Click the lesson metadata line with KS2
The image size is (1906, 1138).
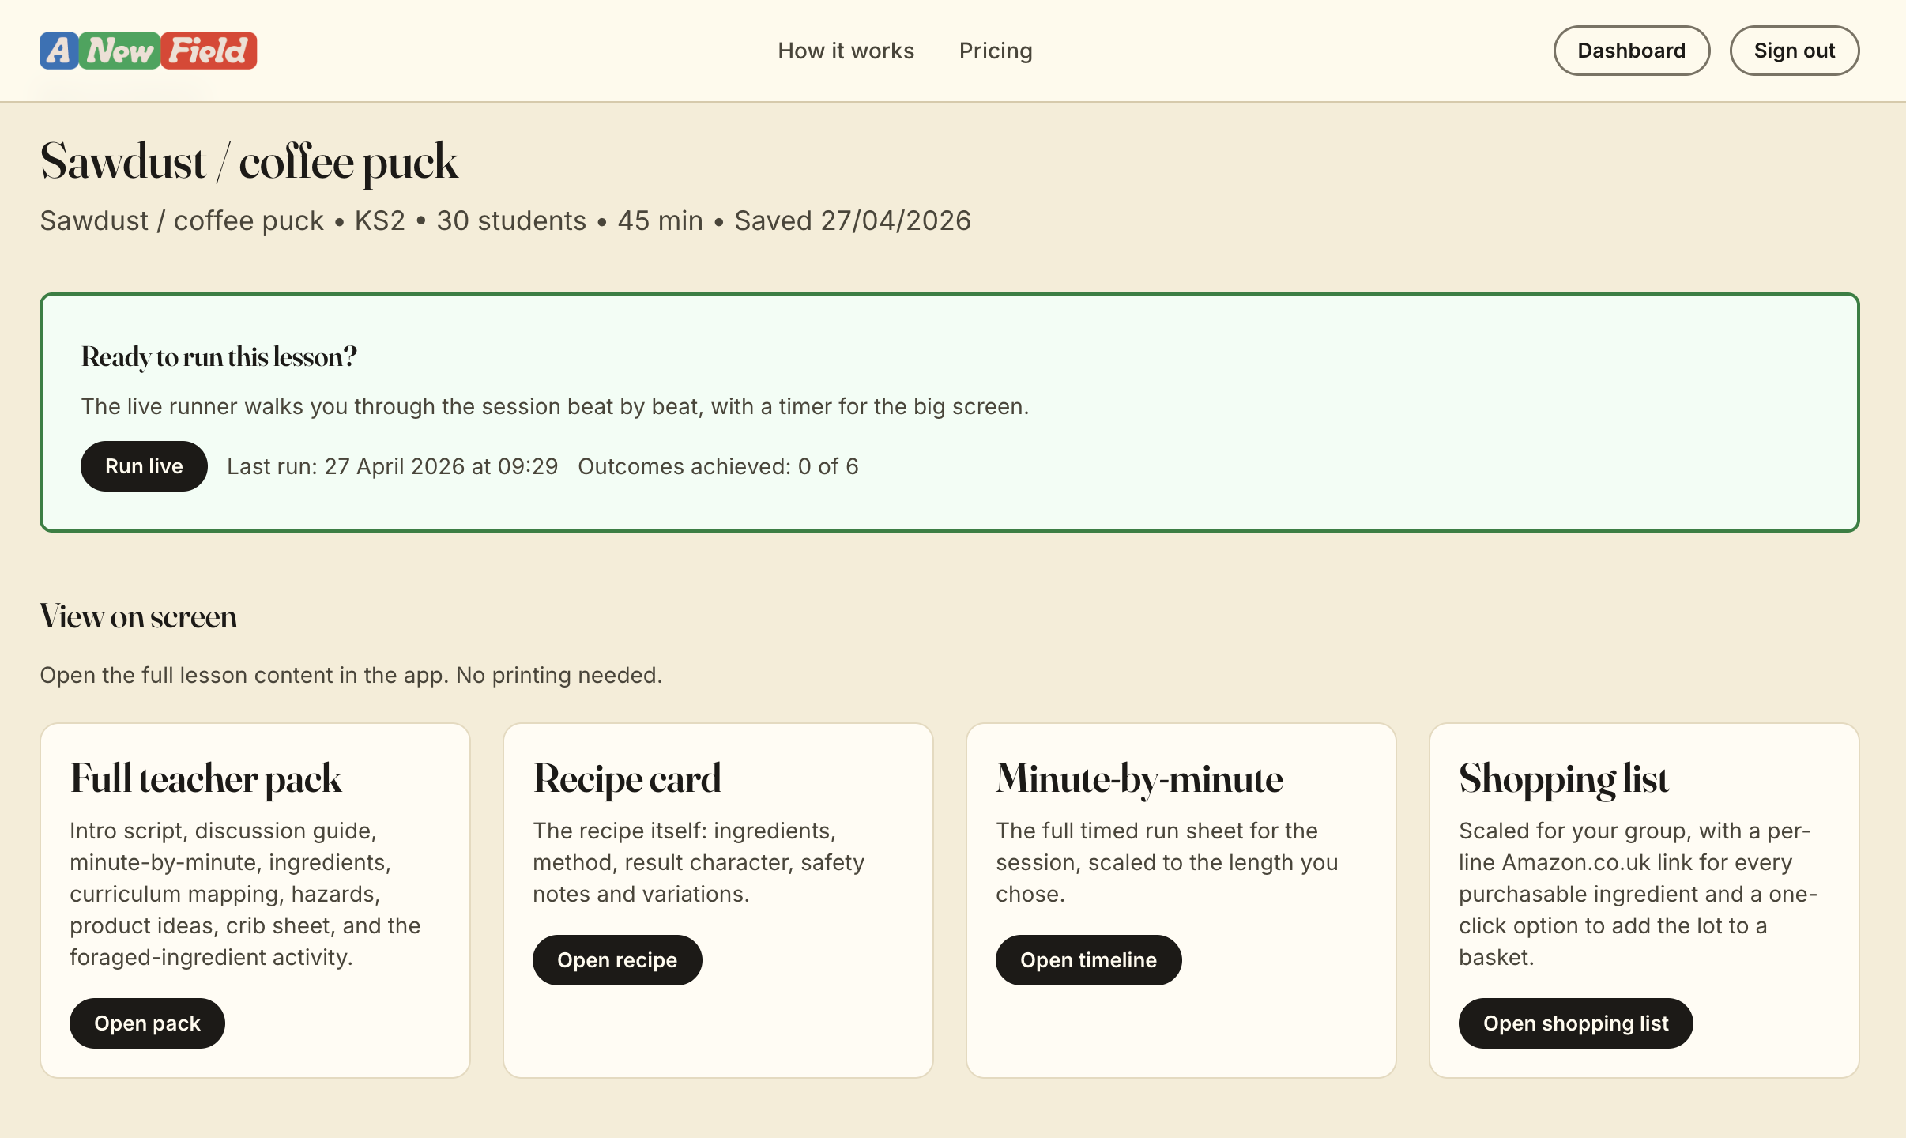coord(505,220)
